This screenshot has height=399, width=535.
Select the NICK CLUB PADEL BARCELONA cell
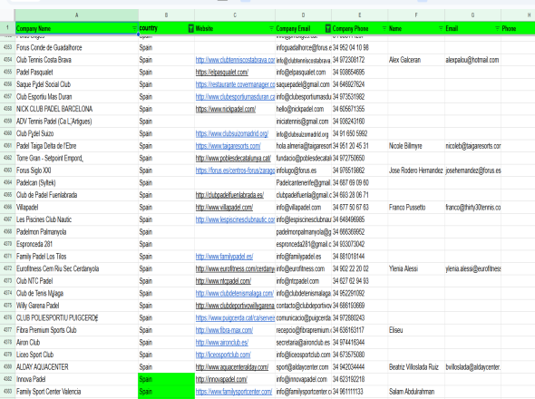[76, 109]
